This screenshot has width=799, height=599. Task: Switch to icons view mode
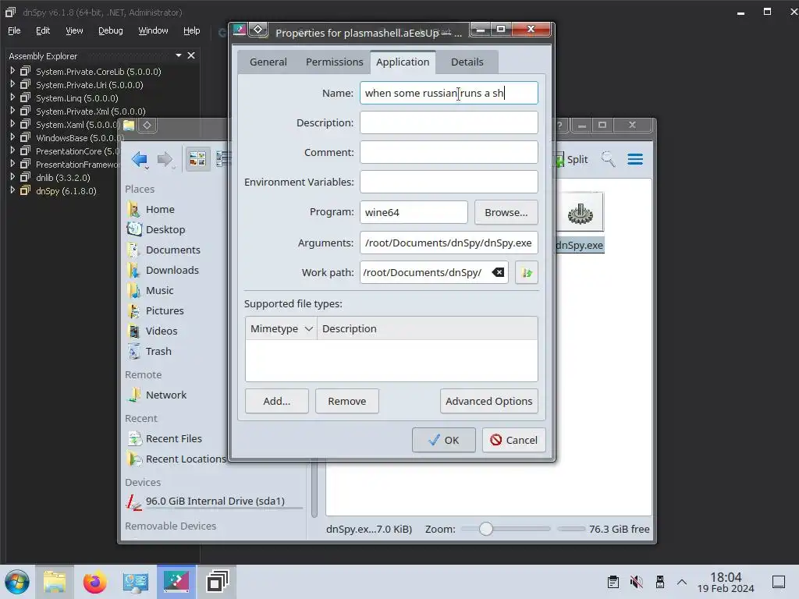coord(197,159)
